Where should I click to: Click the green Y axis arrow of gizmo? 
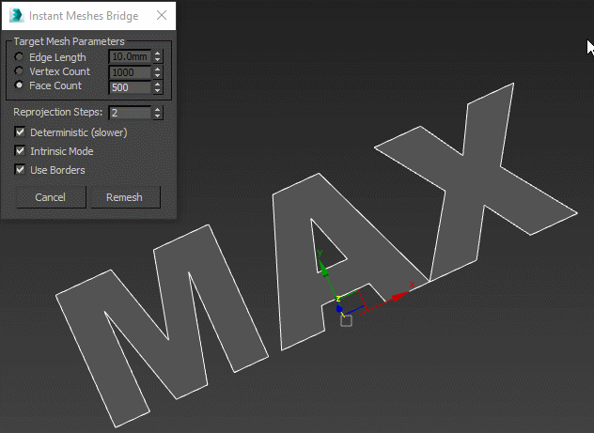324,269
